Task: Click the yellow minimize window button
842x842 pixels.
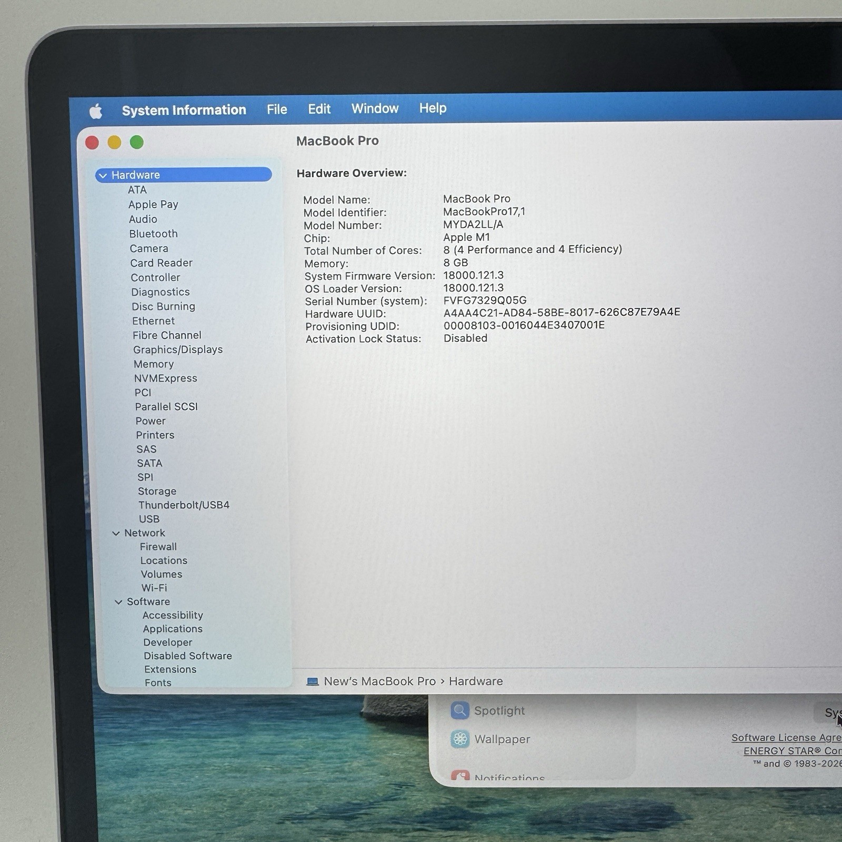Action: point(114,142)
